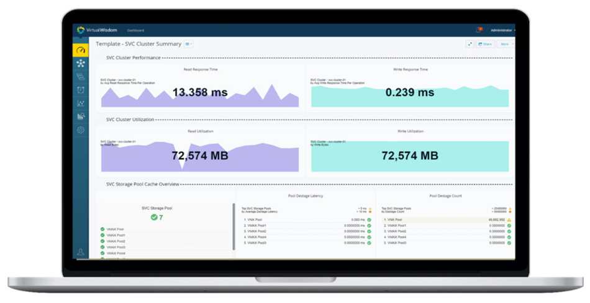Click the 0.239 ms value
The image size is (590, 303).
(410, 92)
